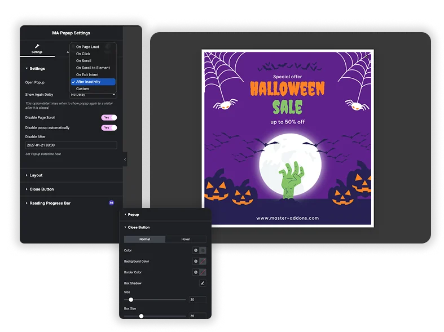Image resolution: width=444 pixels, height=332 pixels.
Task: Click the Halloween popup close X icon
Action: point(366,56)
